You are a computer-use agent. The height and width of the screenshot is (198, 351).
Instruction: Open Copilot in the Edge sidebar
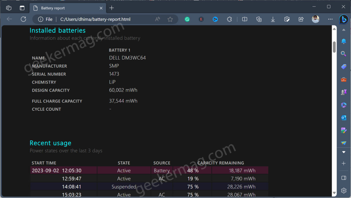(x=343, y=19)
